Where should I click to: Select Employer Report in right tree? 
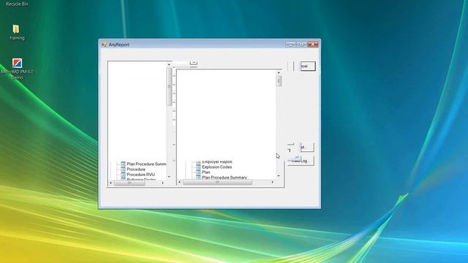(x=217, y=161)
